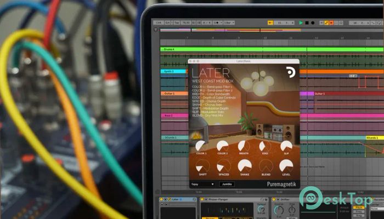Open the 1 Bar quantization menu

click(x=229, y=22)
